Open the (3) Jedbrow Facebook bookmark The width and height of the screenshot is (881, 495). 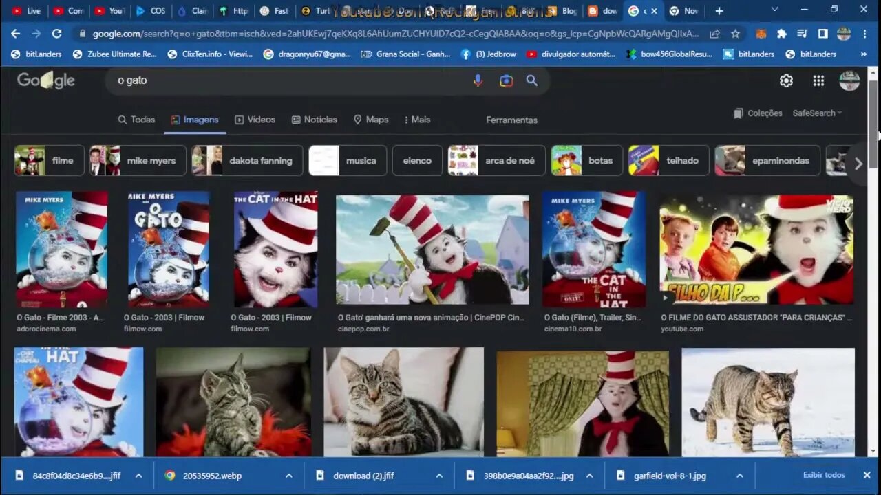click(x=488, y=54)
